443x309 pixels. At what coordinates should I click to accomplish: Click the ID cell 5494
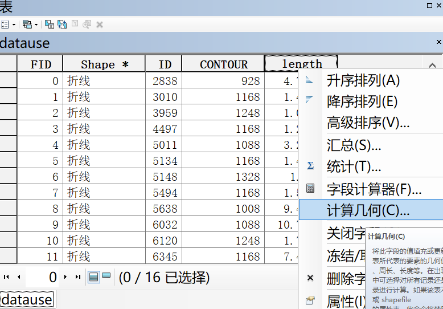click(163, 193)
